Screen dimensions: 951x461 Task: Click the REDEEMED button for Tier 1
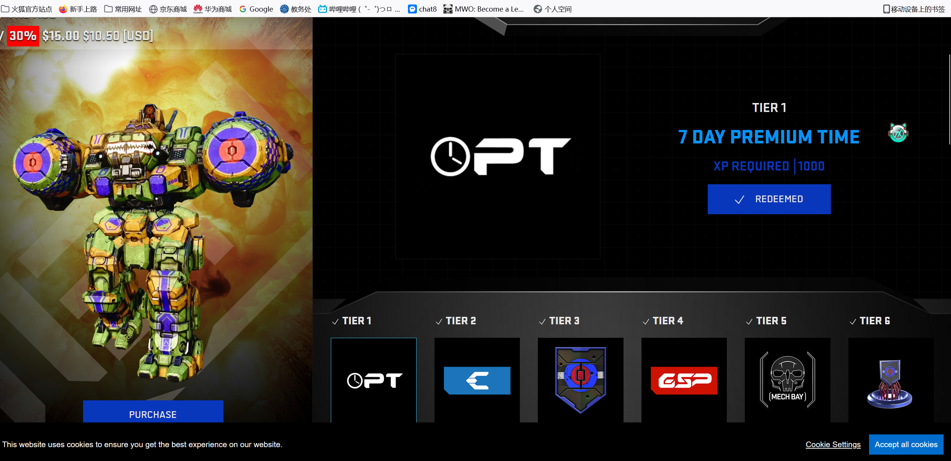tap(769, 199)
